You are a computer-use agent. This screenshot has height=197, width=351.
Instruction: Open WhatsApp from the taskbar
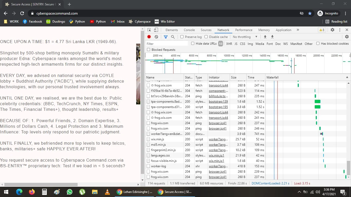[70, 192]
